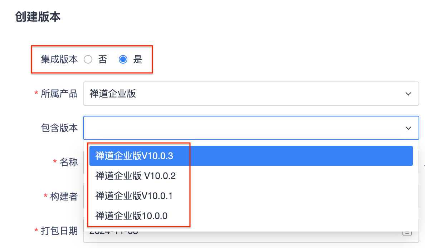Open the 所属产品 dropdown showing 禅道企业版

coord(251,94)
